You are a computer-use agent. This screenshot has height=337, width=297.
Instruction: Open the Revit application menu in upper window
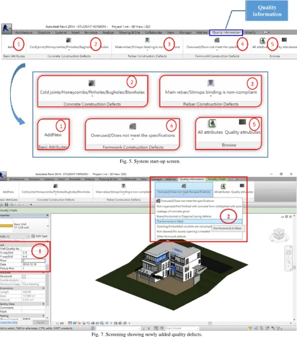tap(6, 28)
